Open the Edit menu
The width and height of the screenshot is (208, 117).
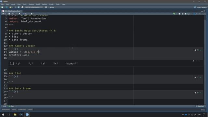point(7,4)
